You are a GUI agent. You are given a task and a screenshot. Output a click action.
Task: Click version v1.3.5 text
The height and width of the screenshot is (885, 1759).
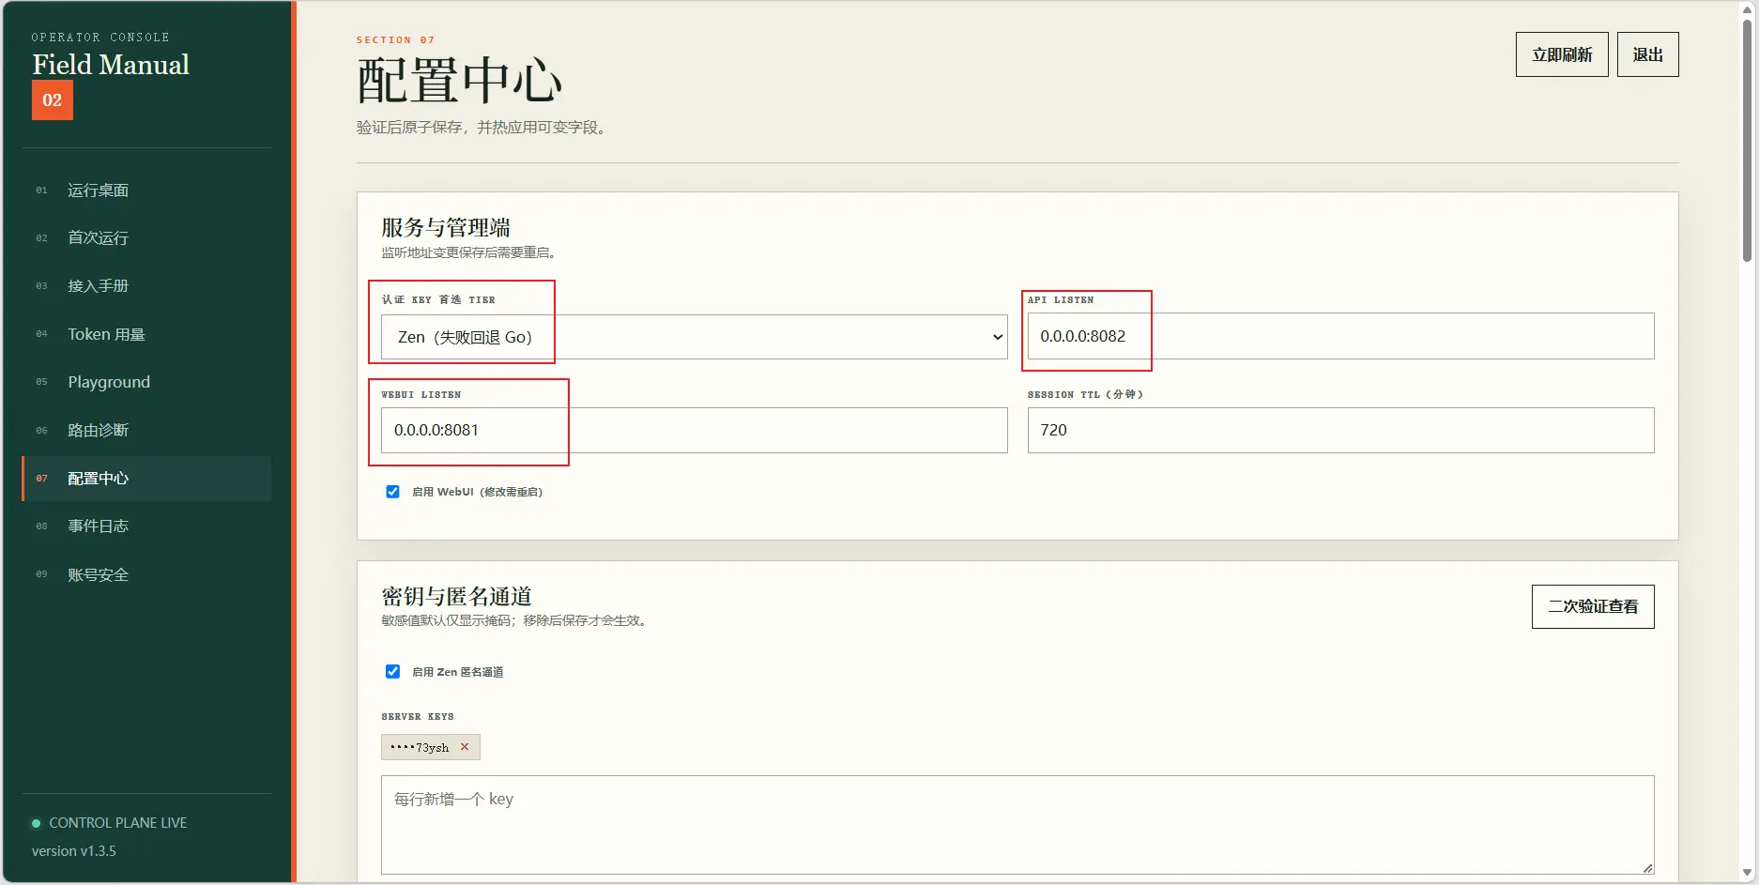[x=74, y=851]
